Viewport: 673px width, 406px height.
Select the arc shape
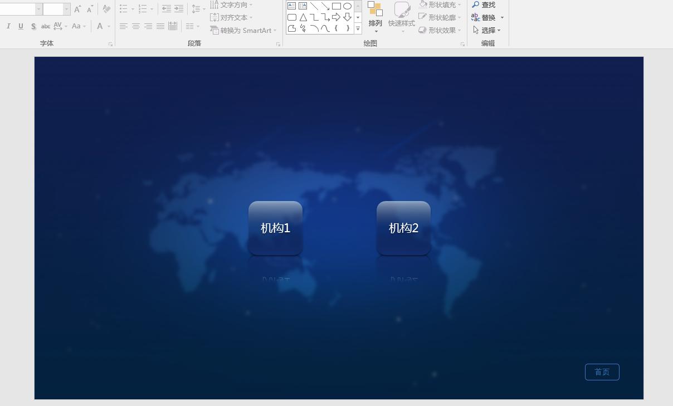pos(314,28)
